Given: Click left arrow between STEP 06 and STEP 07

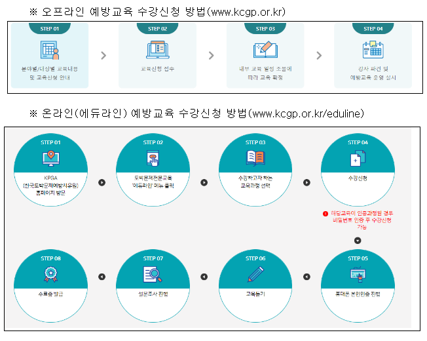Looking at the screenshot, I should tap(204, 277).
